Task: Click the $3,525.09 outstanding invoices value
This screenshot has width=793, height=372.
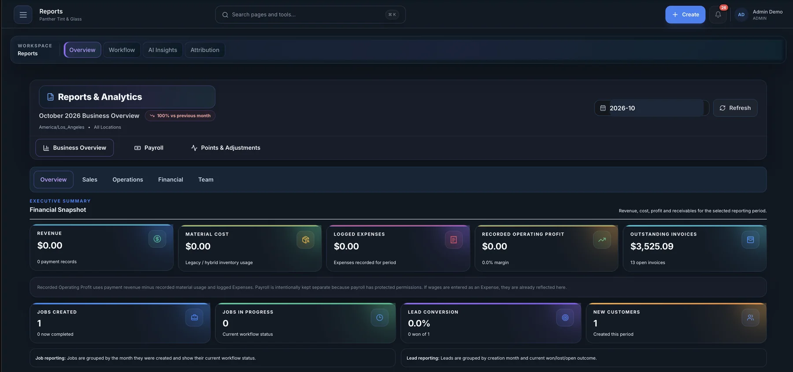Action: pos(652,246)
